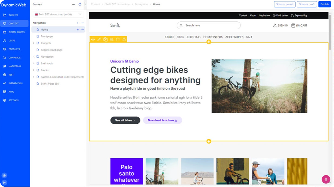
Task: Collapse the Content panel with the chevron
Action: coord(85,4)
